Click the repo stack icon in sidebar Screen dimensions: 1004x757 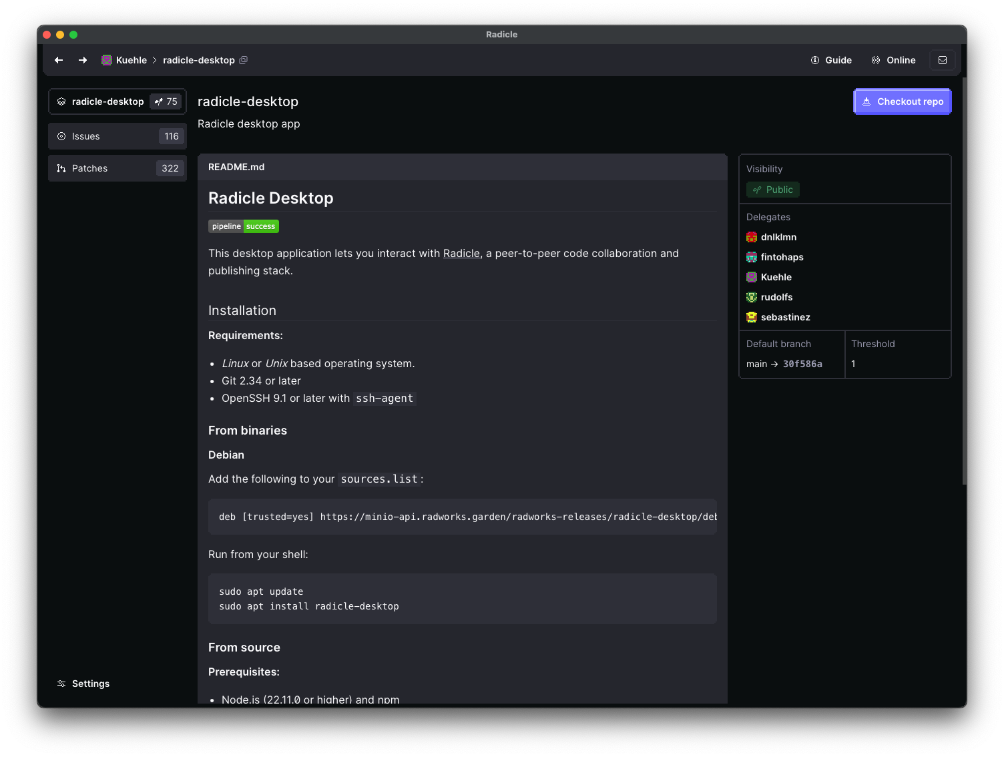pos(61,101)
